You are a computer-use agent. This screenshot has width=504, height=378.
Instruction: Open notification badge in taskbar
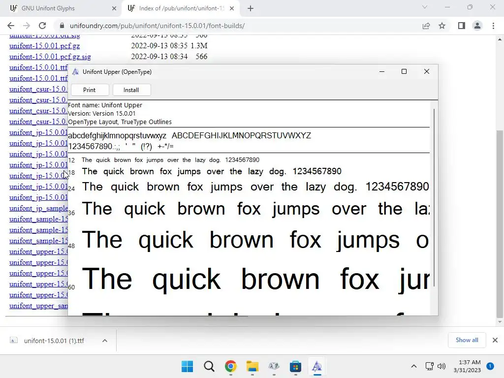(490, 366)
